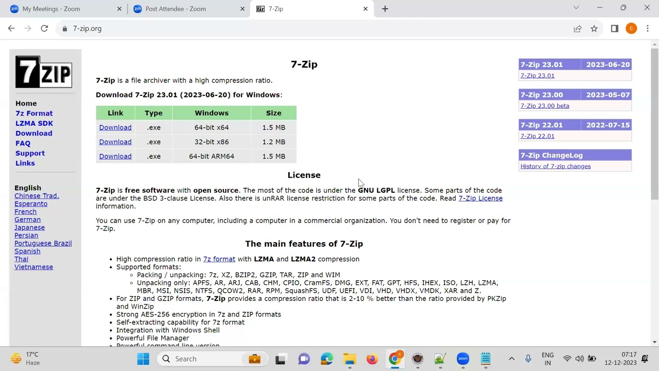This screenshot has width=659, height=371.
Task: Open the 7-Zip License link
Action: click(480, 198)
